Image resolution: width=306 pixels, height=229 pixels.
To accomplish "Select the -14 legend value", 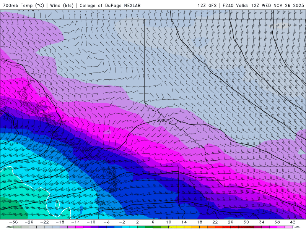I will (x=75, y=222).
